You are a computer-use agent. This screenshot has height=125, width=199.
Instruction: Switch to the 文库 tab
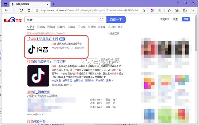pos(82,27)
